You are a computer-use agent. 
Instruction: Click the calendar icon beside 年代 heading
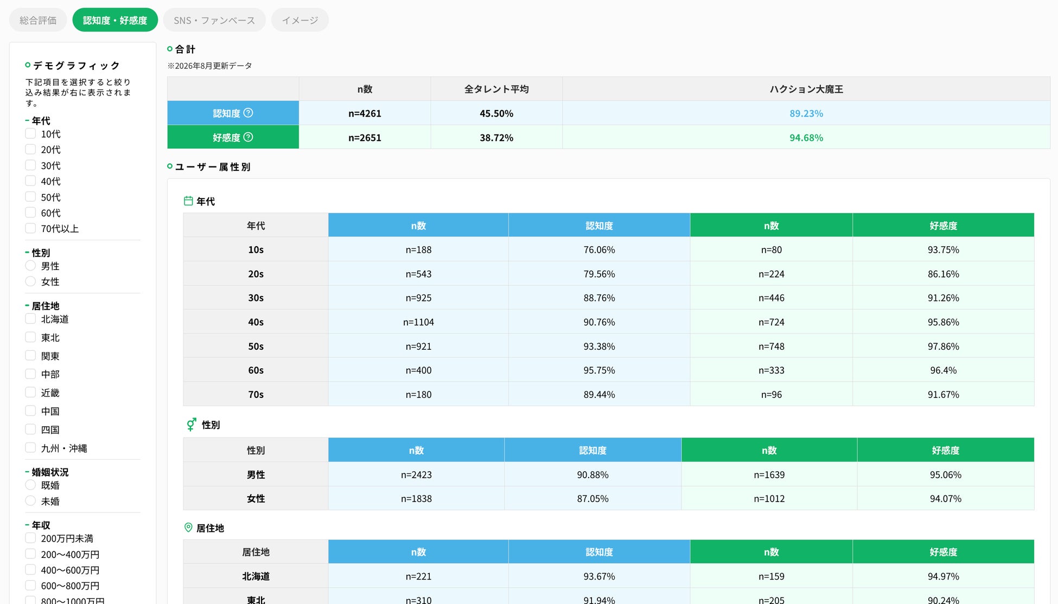click(188, 201)
